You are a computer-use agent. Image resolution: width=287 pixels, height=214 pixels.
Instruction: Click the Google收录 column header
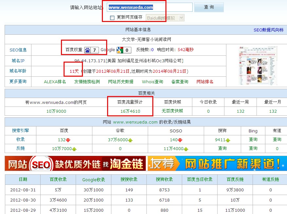pyautogui.click(x=93, y=180)
